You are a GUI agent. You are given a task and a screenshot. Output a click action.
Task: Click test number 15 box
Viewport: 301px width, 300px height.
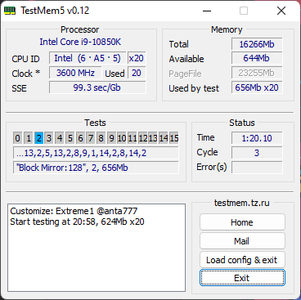[x=174, y=138]
